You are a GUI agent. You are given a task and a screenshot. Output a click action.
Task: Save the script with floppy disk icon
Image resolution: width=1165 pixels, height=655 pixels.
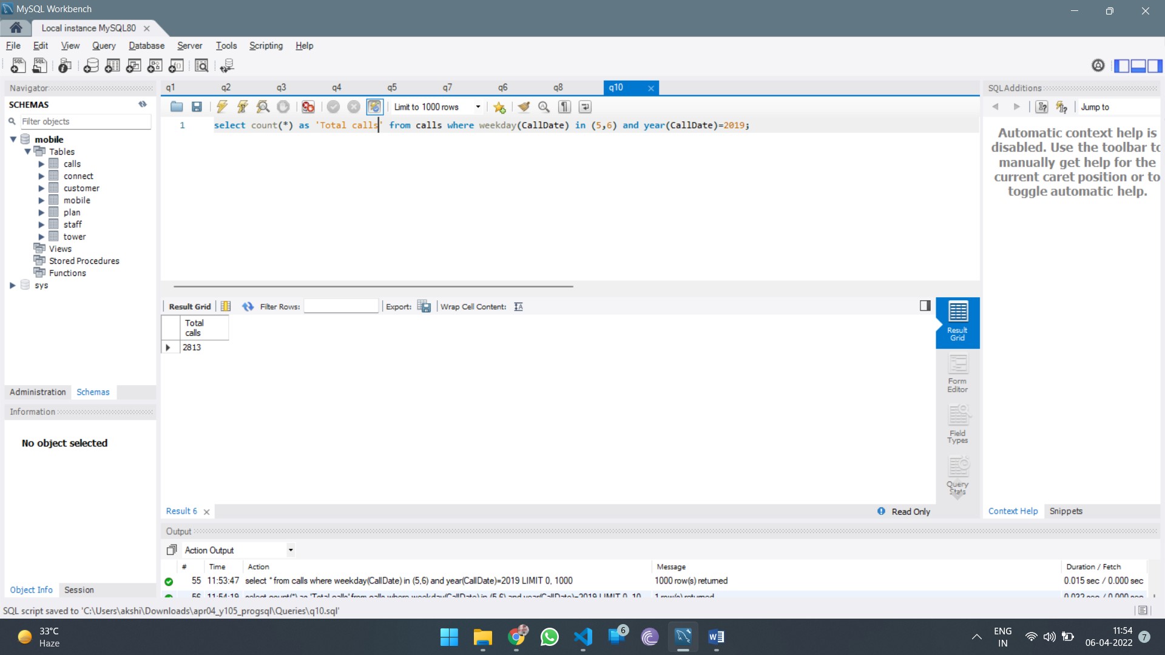[x=197, y=107]
